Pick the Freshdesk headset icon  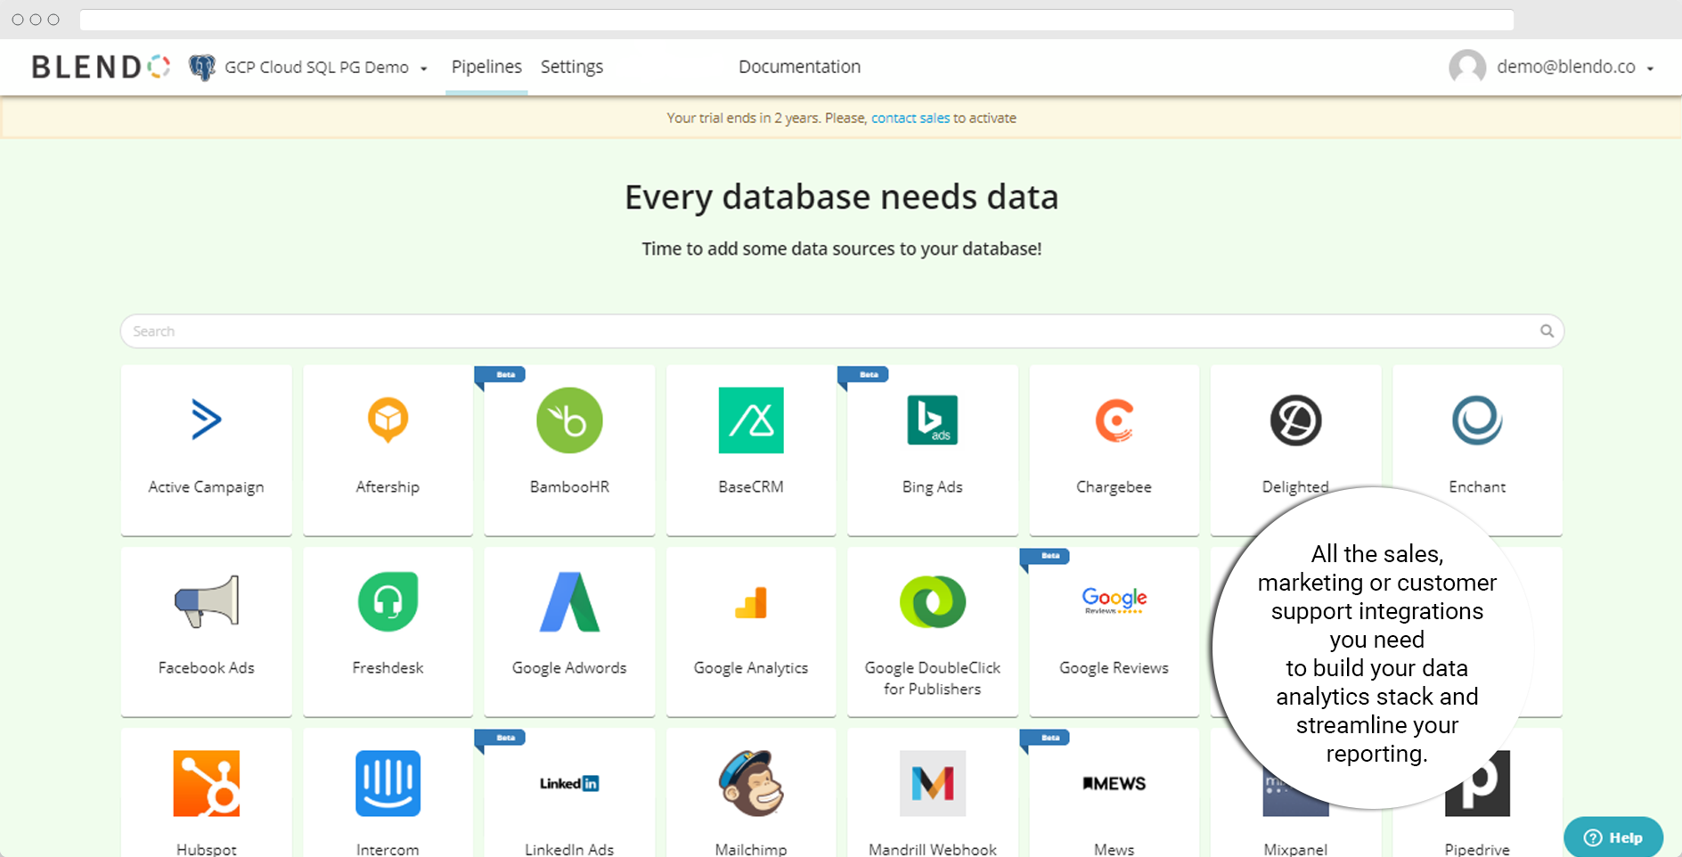(388, 602)
